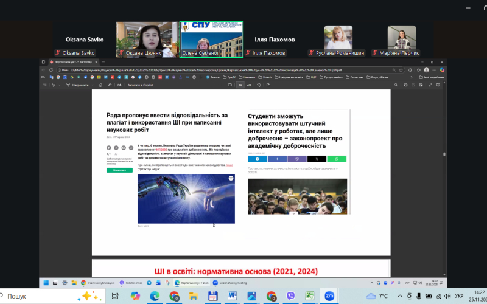Open a new browser tab with plus button
The height and width of the screenshot is (304, 487).
pos(103,62)
